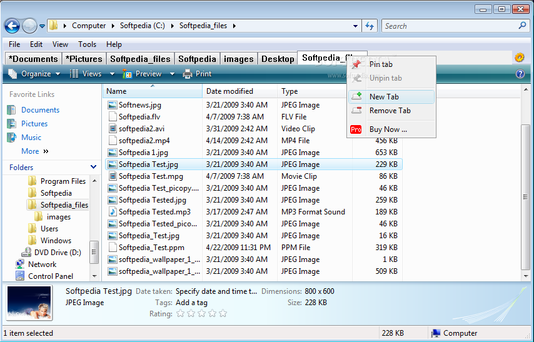Image resolution: width=534 pixels, height=342 pixels.
Task: Click Buy Now Pro menu entry
Action: (391, 129)
